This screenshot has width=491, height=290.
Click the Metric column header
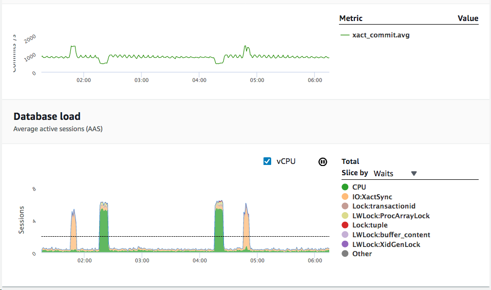[x=351, y=18]
